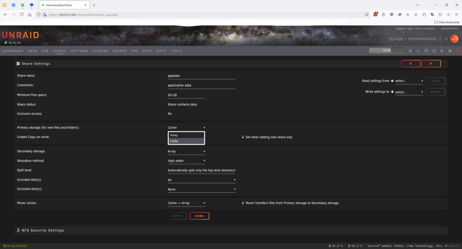Screen dimensions: 462x249
Task: Open a new browser tab
Action: click(x=94, y=5)
